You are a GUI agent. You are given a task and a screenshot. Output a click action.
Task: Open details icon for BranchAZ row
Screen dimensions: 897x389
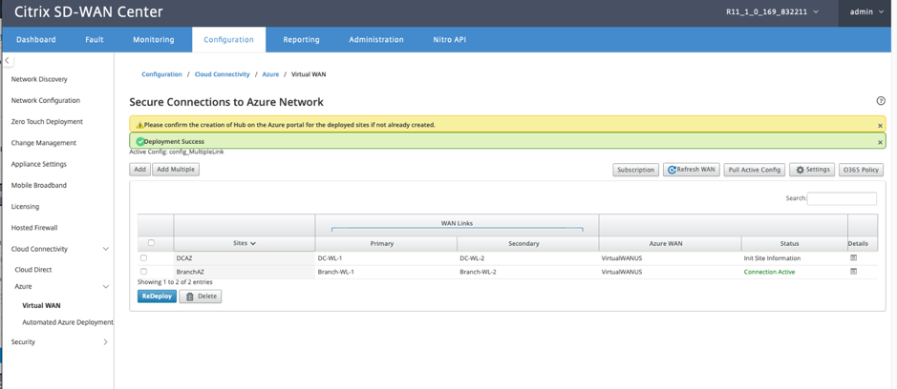pyautogui.click(x=853, y=272)
